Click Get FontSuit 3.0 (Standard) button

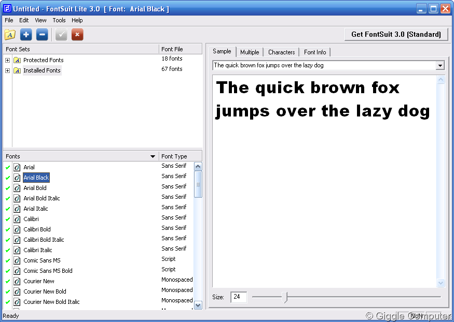point(396,34)
